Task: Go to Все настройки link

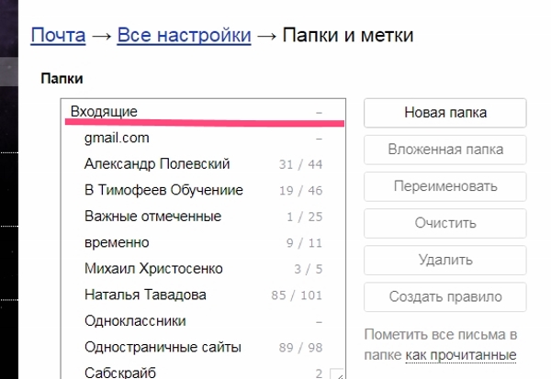Action: [x=184, y=35]
